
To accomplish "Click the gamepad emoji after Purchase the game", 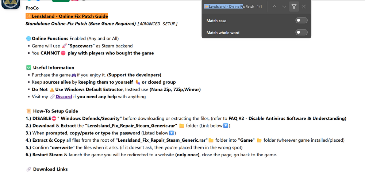I will click(74, 75).
